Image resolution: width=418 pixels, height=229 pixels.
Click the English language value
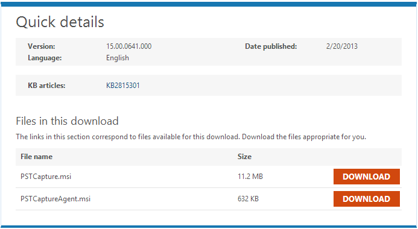point(118,58)
